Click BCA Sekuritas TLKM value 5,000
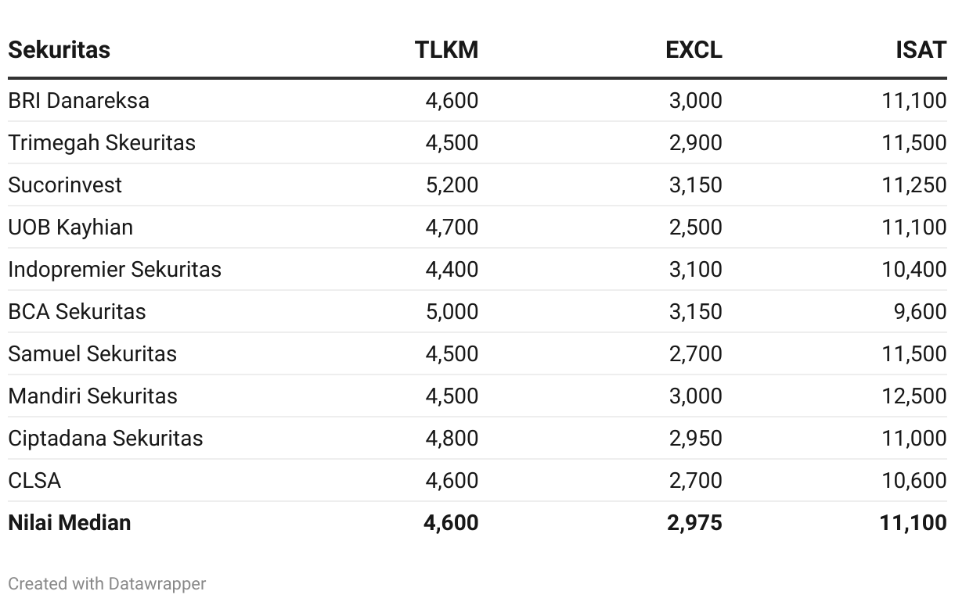 [x=452, y=311]
